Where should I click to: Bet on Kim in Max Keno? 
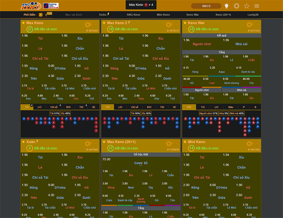tap(28, 98)
